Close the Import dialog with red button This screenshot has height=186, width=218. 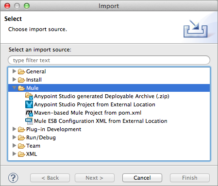(x=7, y=6)
